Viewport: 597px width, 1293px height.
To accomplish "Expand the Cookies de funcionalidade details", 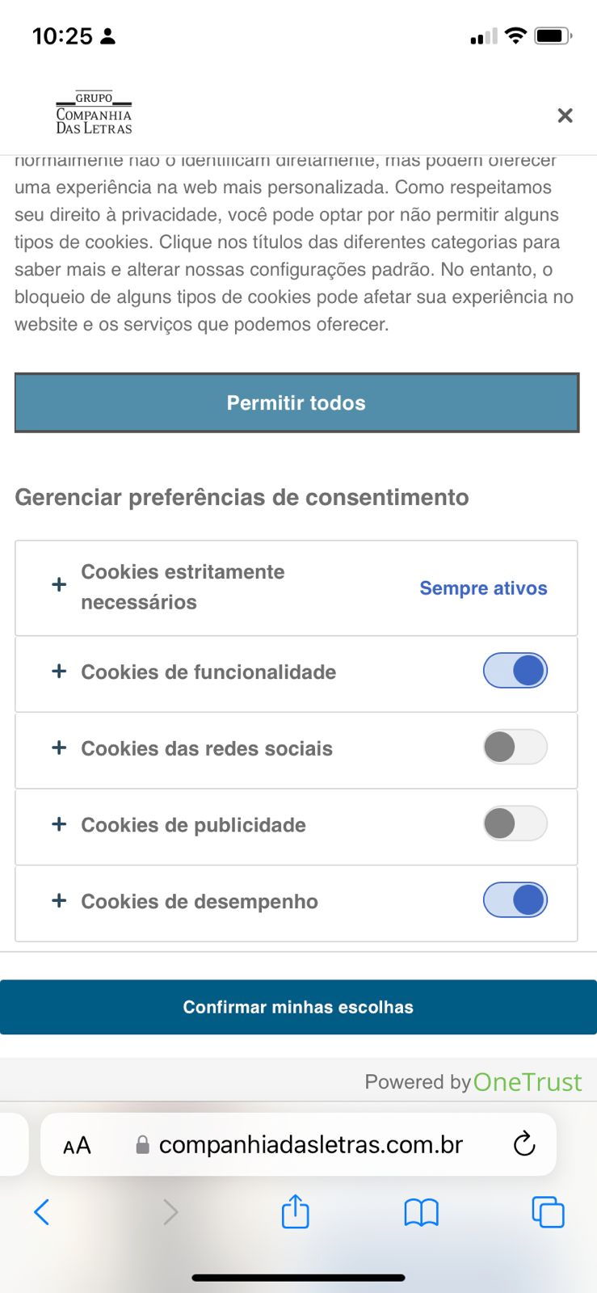I will [x=59, y=672].
